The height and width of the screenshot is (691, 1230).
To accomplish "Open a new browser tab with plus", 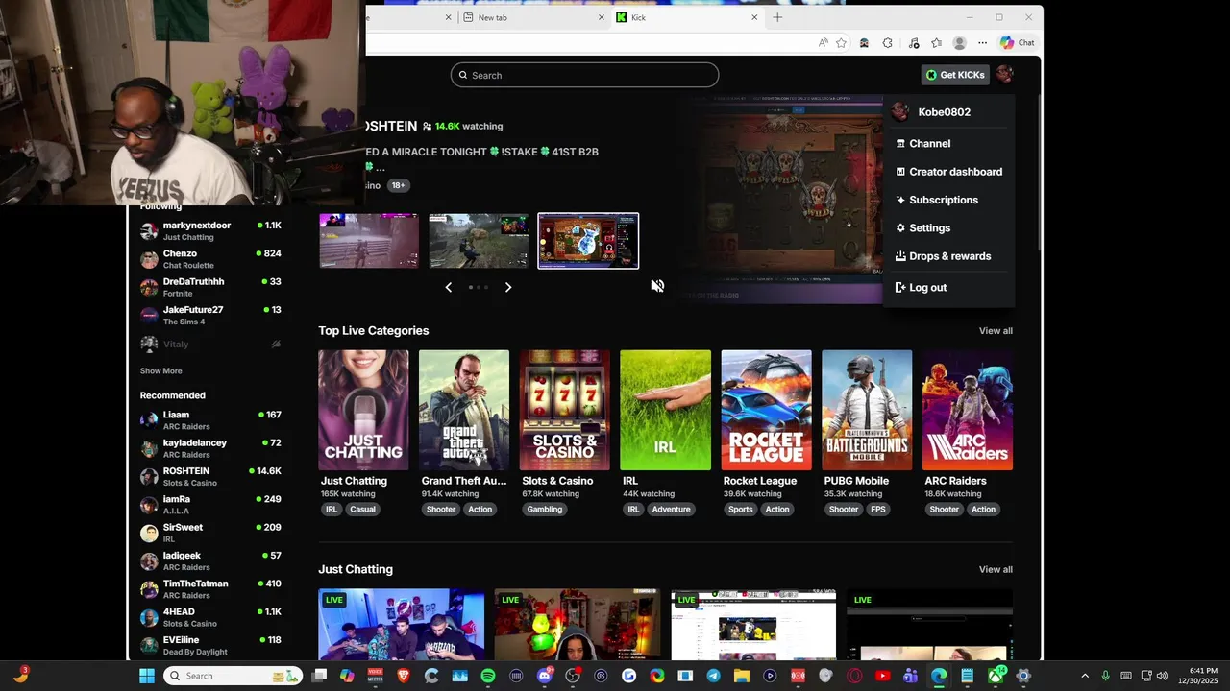I will tap(777, 17).
